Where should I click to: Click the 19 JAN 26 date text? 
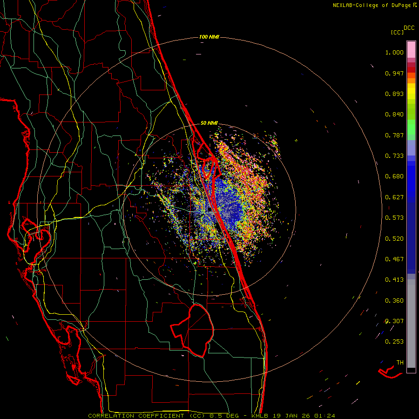pos(291,416)
